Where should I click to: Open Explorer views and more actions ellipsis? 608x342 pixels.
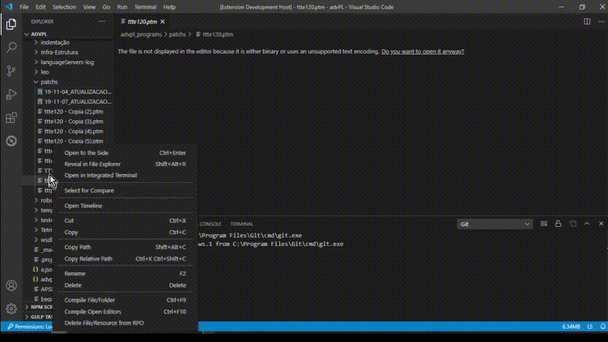102,21
